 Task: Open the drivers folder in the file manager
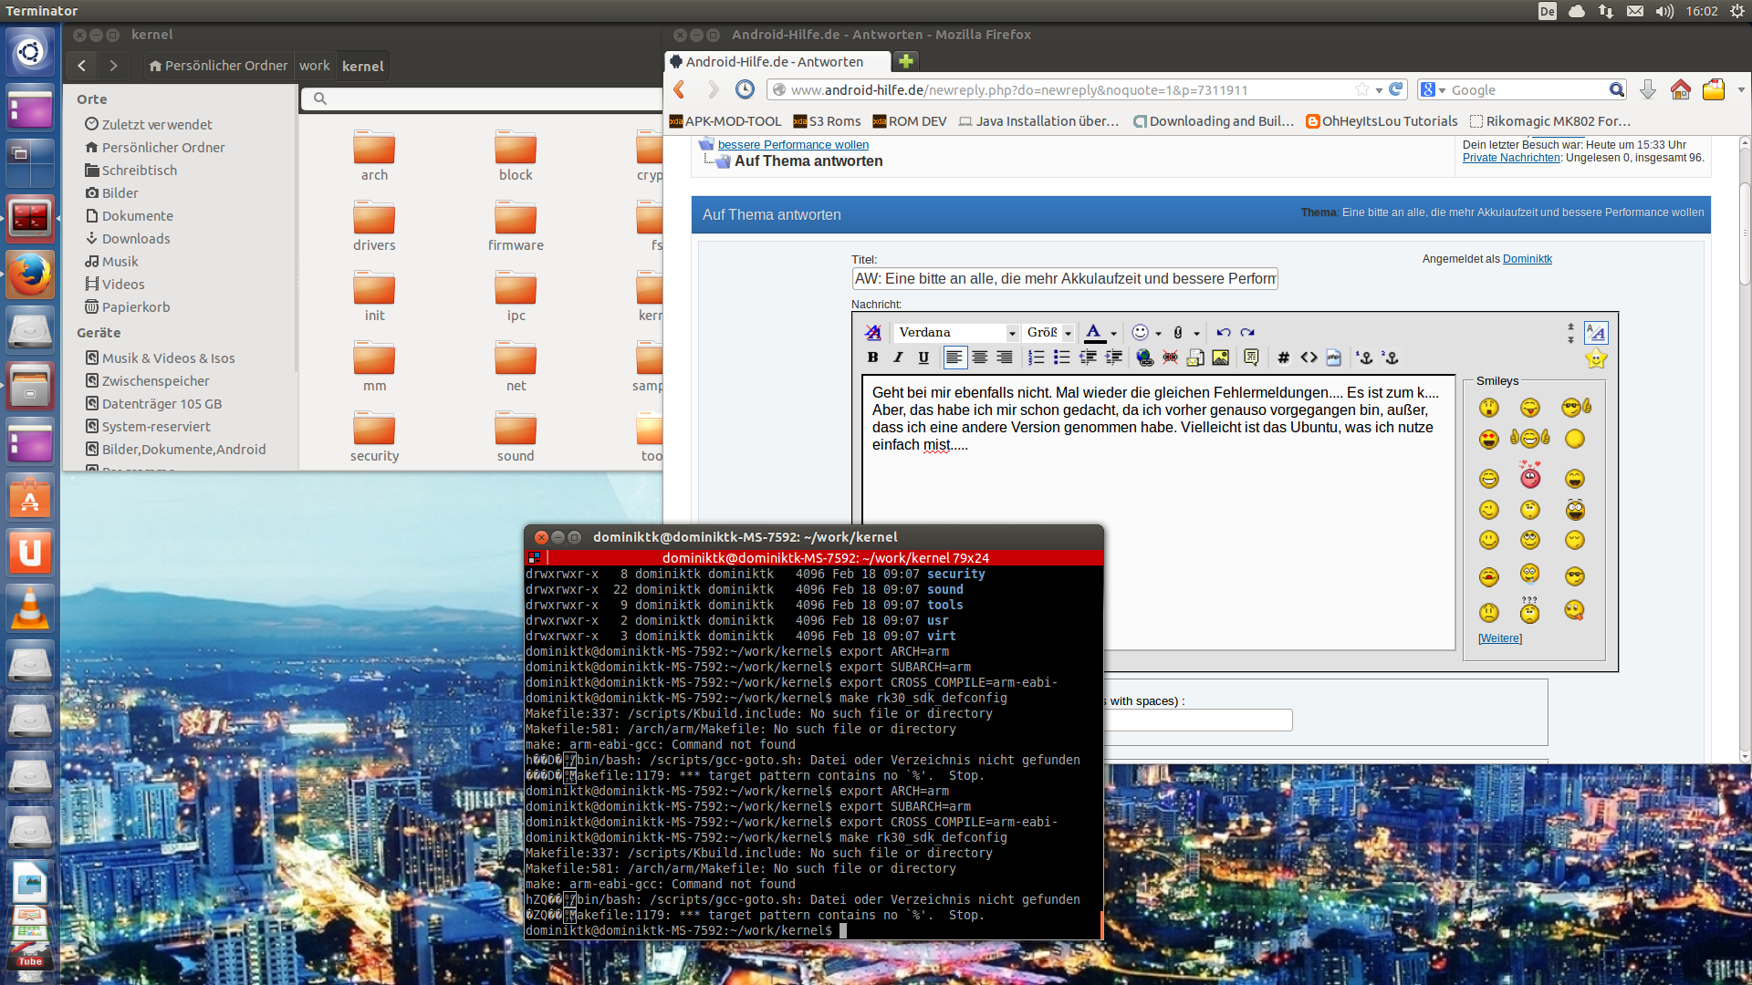[374, 226]
